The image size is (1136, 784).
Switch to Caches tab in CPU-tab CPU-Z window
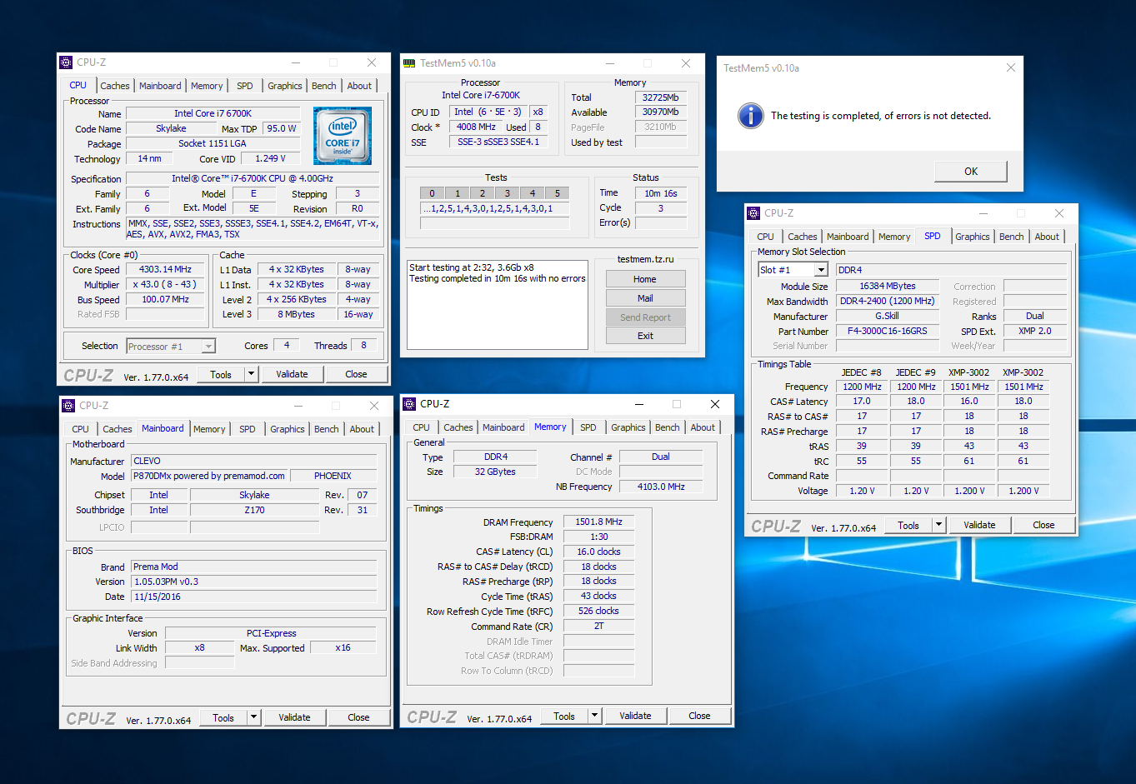tap(115, 86)
